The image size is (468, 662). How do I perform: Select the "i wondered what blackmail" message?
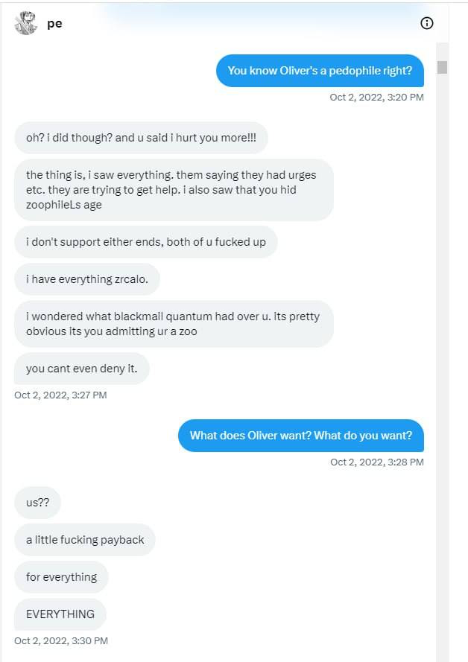(174, 324)
